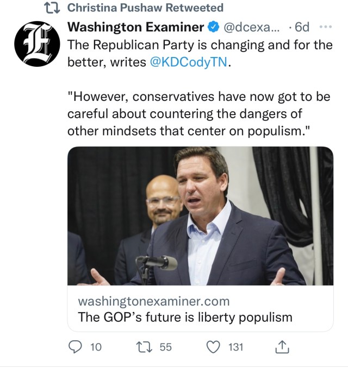Image resolution: width=348 pixels, height=375 pixels.
Task: Open the "Christina Pushaw Retweeted" label
Action: tap(145, 8)
